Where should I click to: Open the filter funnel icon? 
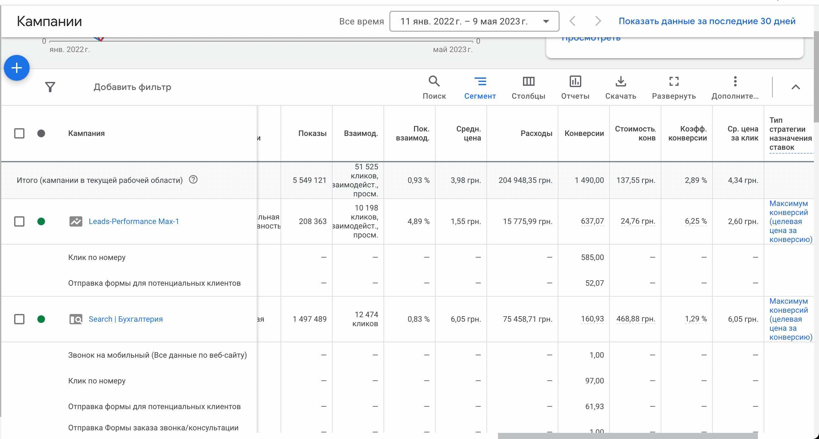50,87
